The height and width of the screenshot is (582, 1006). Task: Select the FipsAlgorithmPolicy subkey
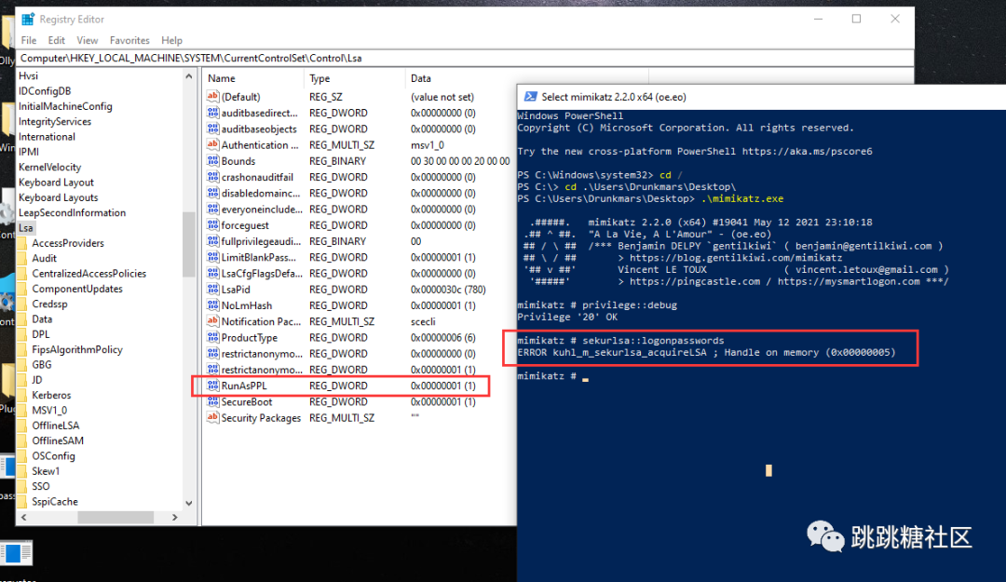coord(77,349)
